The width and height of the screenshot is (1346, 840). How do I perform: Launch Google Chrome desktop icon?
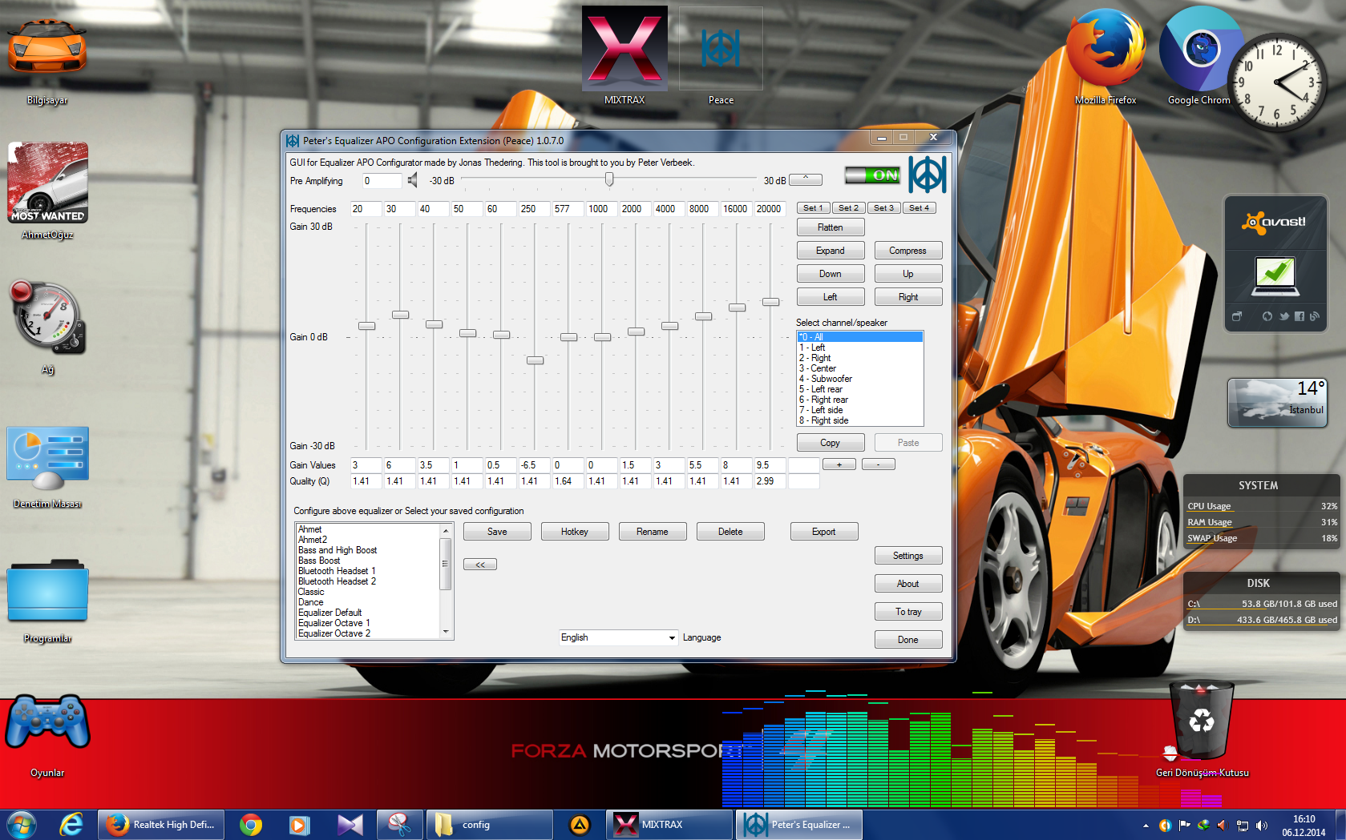click(x=1198, y=56)
